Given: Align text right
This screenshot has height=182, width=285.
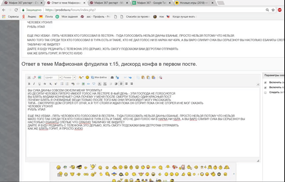Looking at the screenshot, I should tap(131, 84).
